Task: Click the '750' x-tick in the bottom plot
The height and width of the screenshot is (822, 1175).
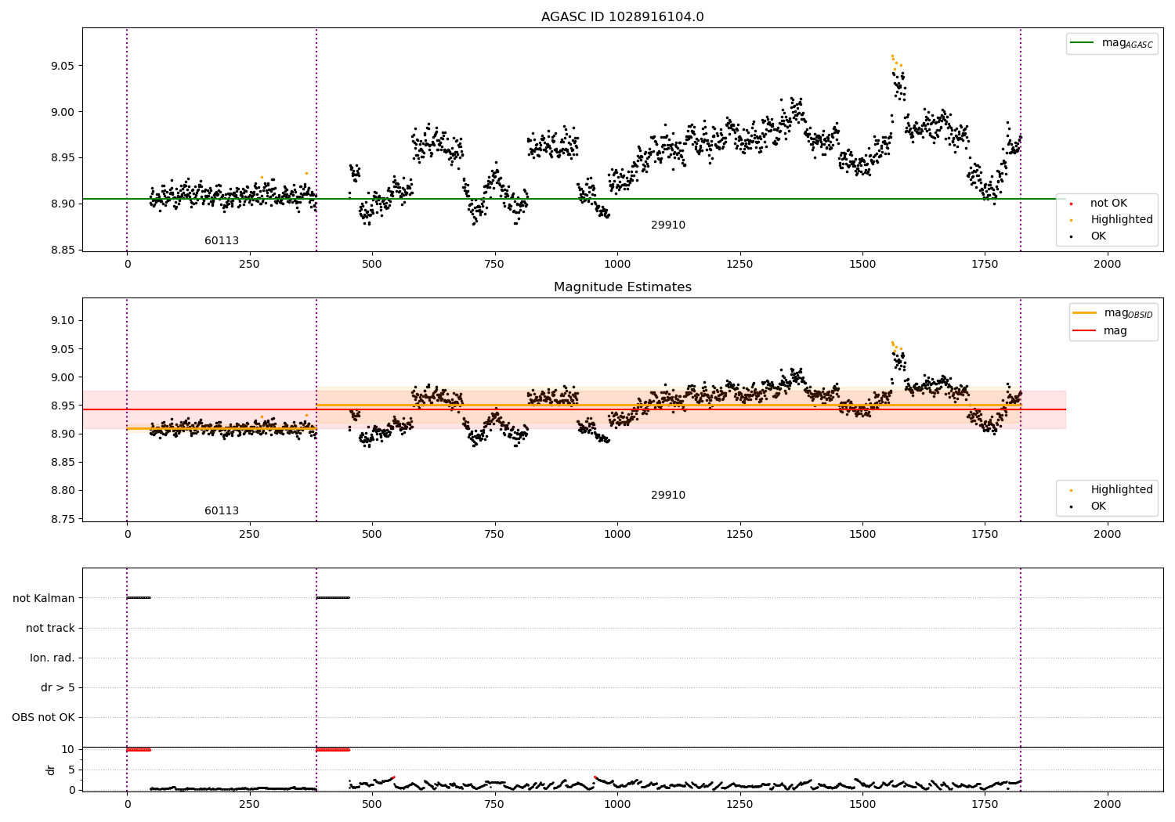Action: click(x=494, y=804)
